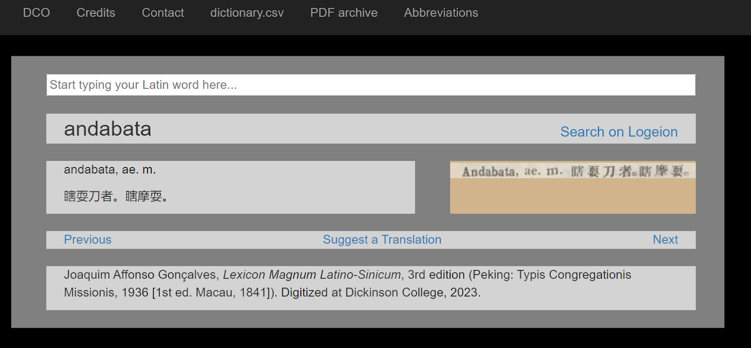
Task: Download the dictionary.csv file
Action: click(246, 13)
